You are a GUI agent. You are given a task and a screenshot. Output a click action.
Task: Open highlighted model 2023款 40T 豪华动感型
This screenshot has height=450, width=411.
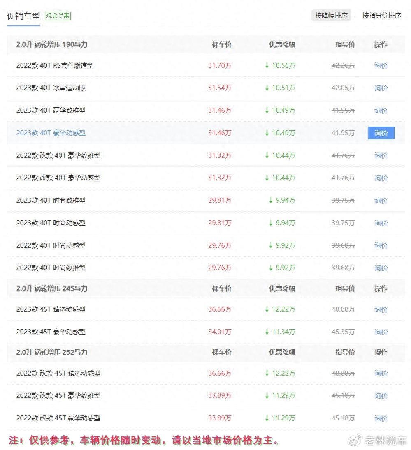tap(51, 133)
